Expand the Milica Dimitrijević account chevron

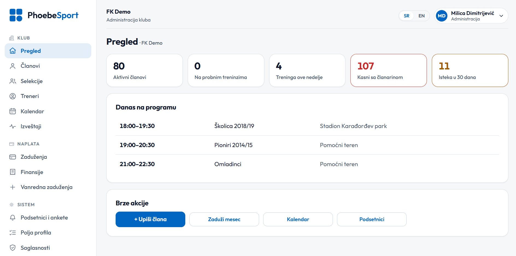[501, 16]
